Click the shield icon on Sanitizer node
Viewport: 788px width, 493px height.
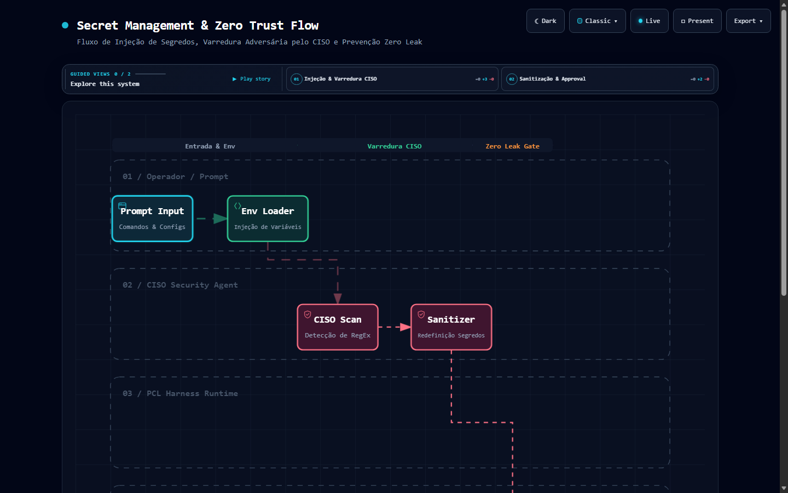(x=421, y=314)
